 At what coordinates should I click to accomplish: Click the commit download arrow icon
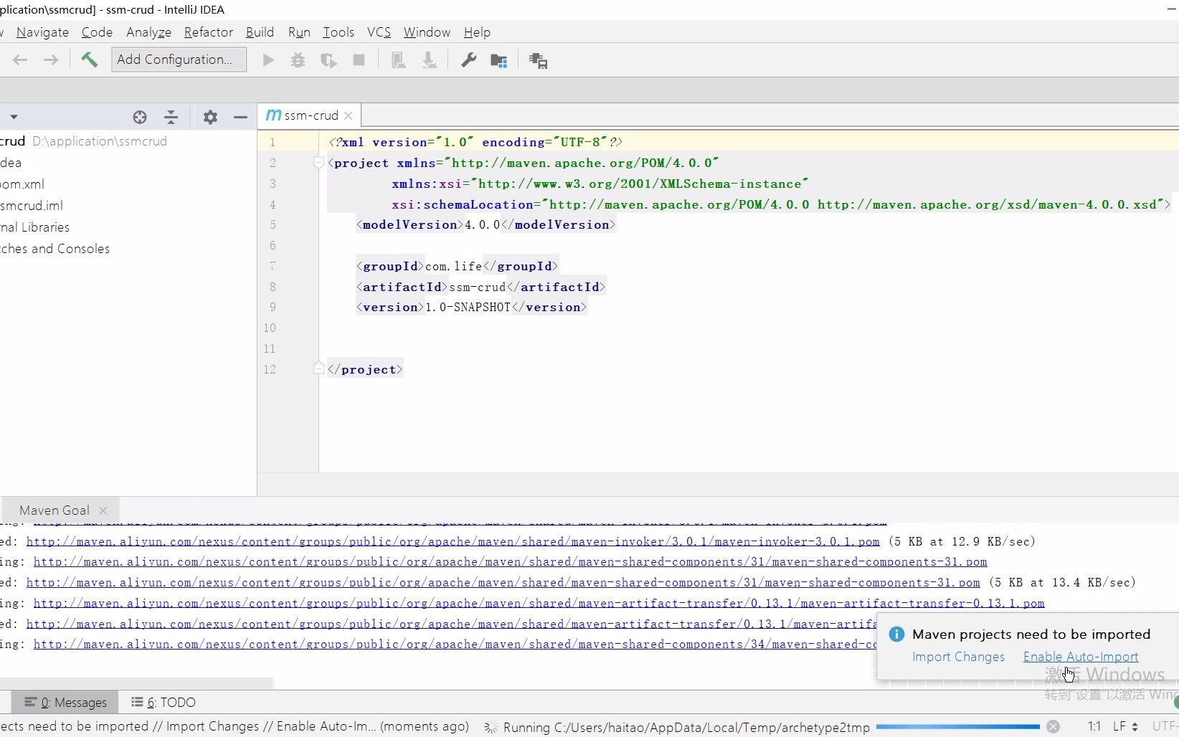pos(429,60)
